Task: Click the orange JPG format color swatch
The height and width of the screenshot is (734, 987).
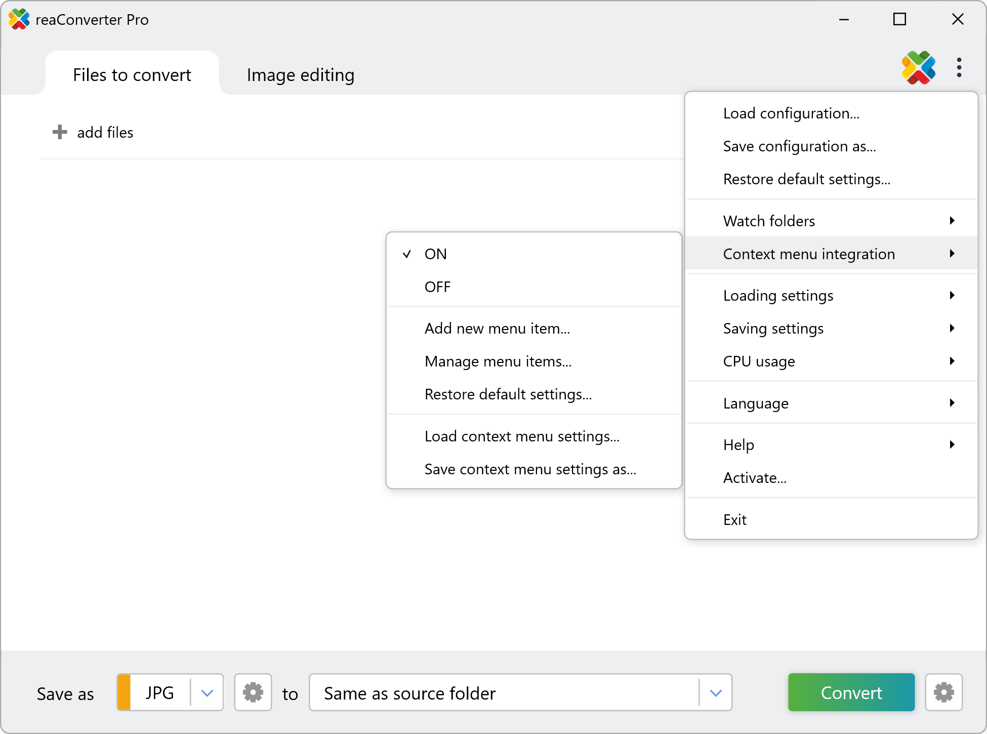Action: tap(124, 692)
